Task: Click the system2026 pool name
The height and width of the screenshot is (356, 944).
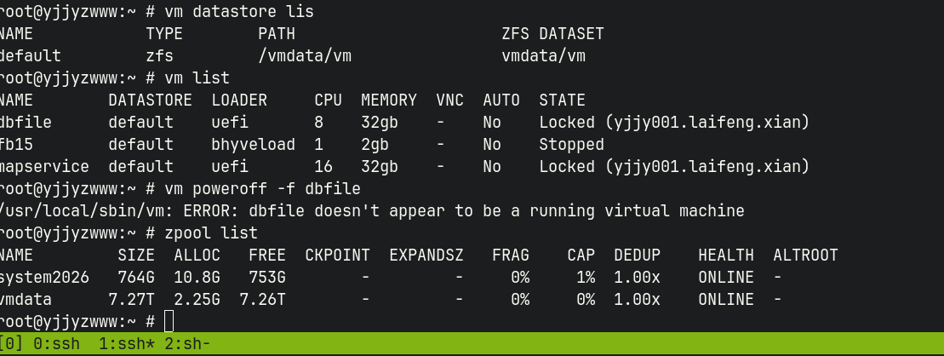Action: pos(43,277)
